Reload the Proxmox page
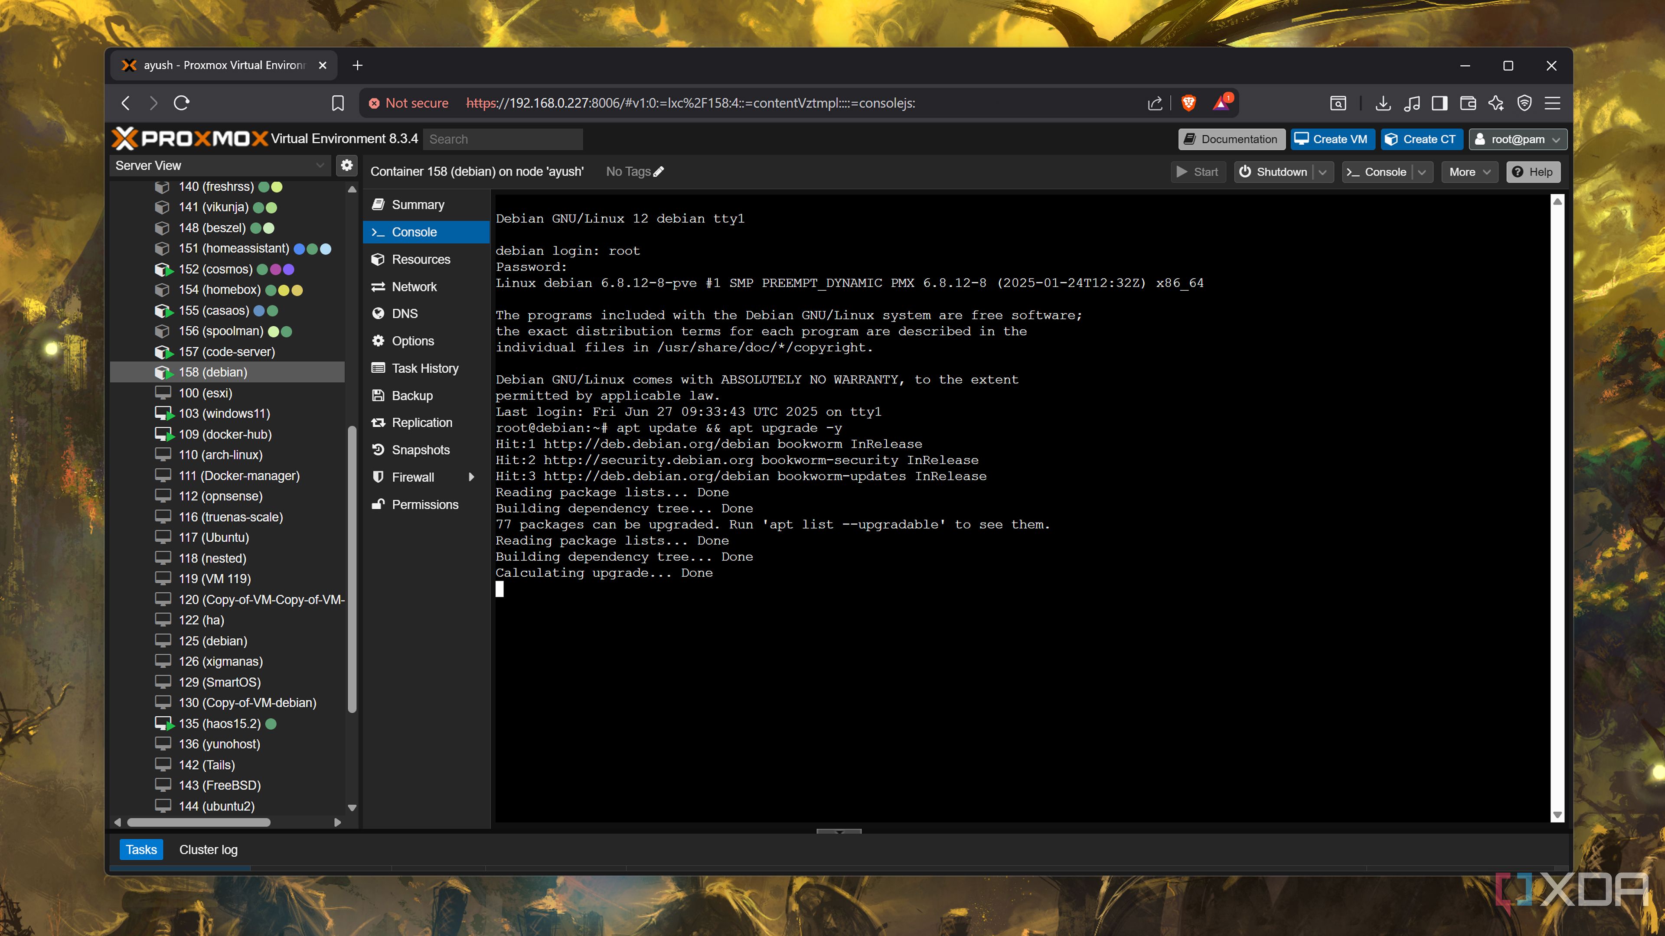 [x=182, y=103]
